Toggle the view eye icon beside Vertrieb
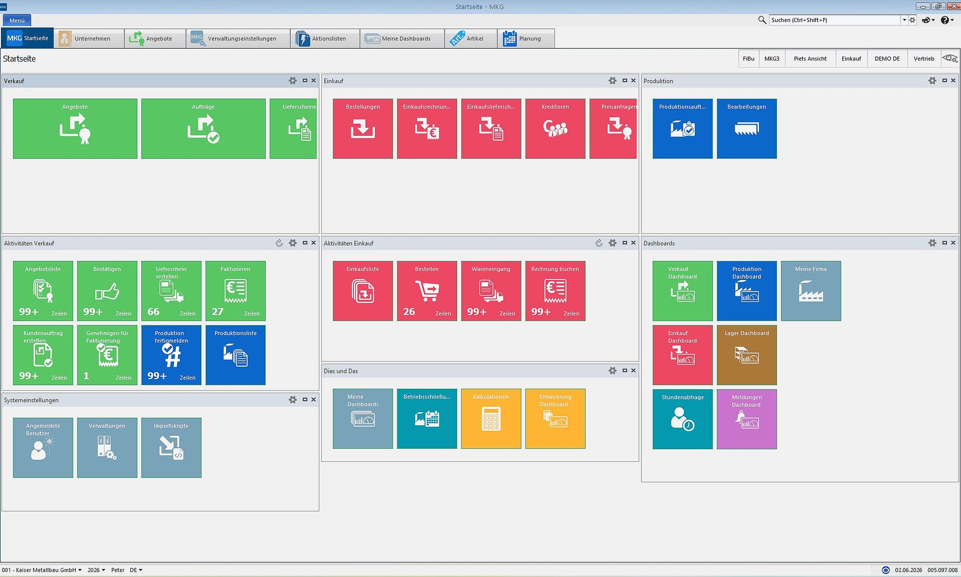The height and width of the screenshot is (577, 961). pos(949,59)
